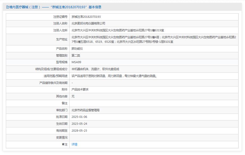Click the model specification MSA99
Screen dimensions: 245x155
pyautogui.click(x=76, y=62)
